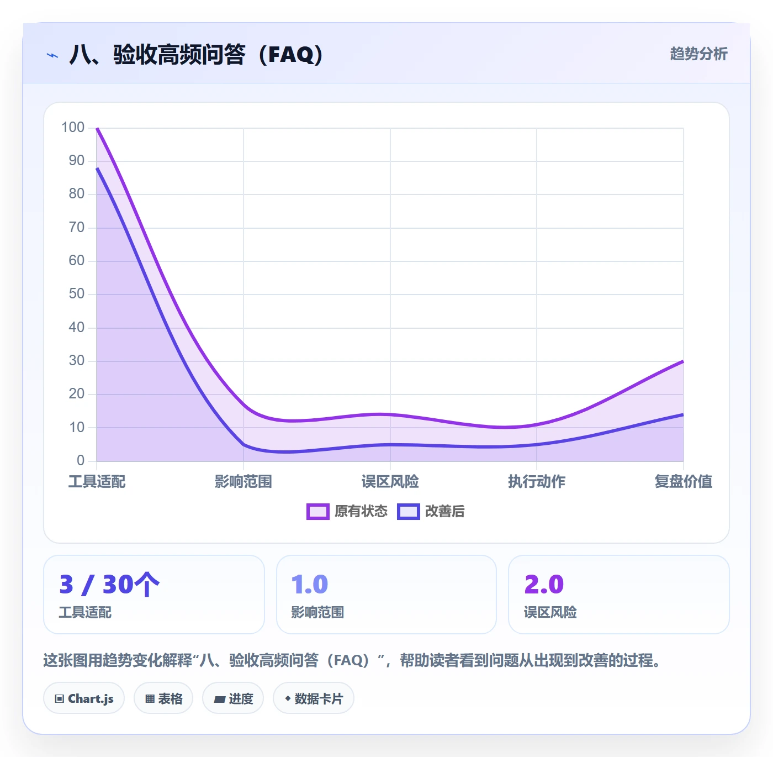Click the Chart.js tag chip

tap(84, 698)
